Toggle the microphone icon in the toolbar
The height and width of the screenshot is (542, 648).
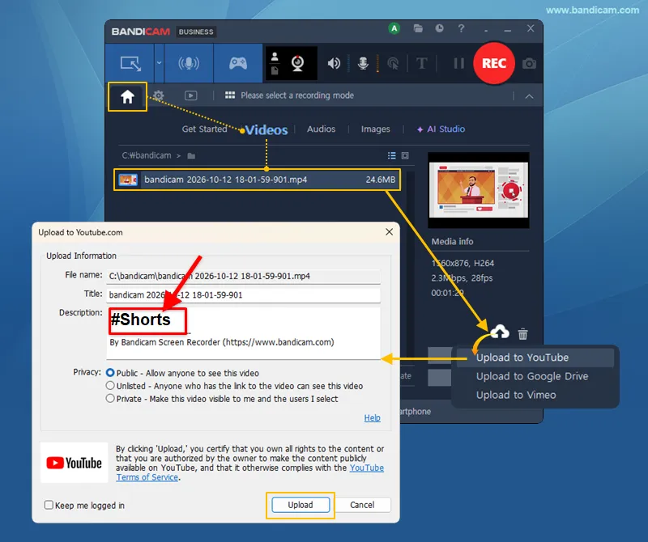pos(363,63)
